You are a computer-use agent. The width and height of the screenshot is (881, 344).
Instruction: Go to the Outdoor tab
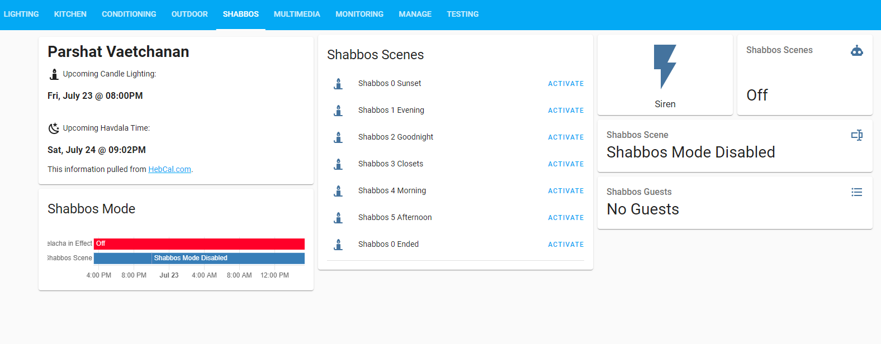point(190,14)
